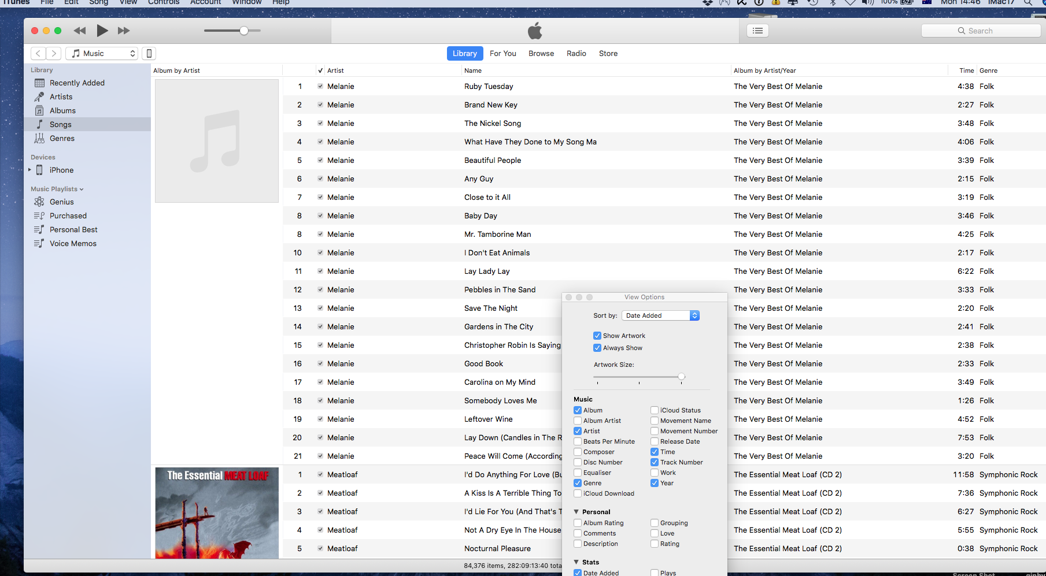Image resolution: width=1046 pixels, height=576 pixels.
Task: Open the Up Next list icon
Action: [x=757, y=31]
